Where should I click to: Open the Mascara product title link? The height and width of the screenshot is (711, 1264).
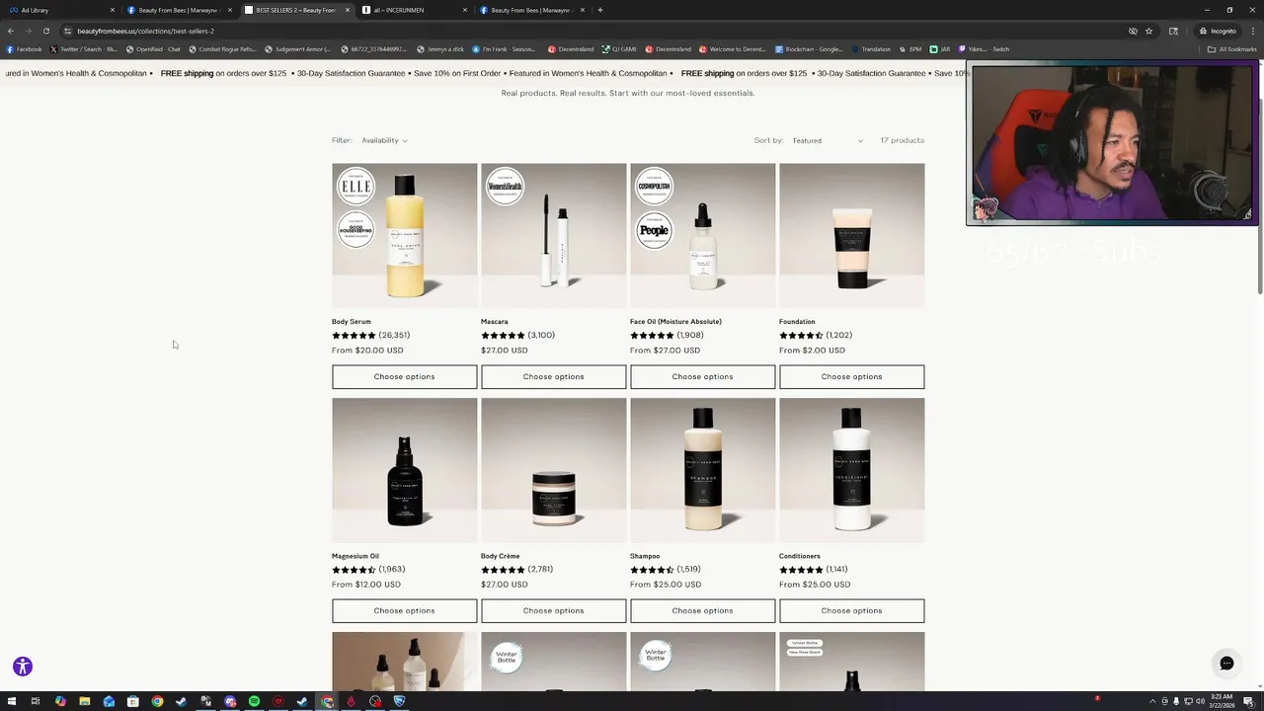pyautogui.click(x=495, y=322)
